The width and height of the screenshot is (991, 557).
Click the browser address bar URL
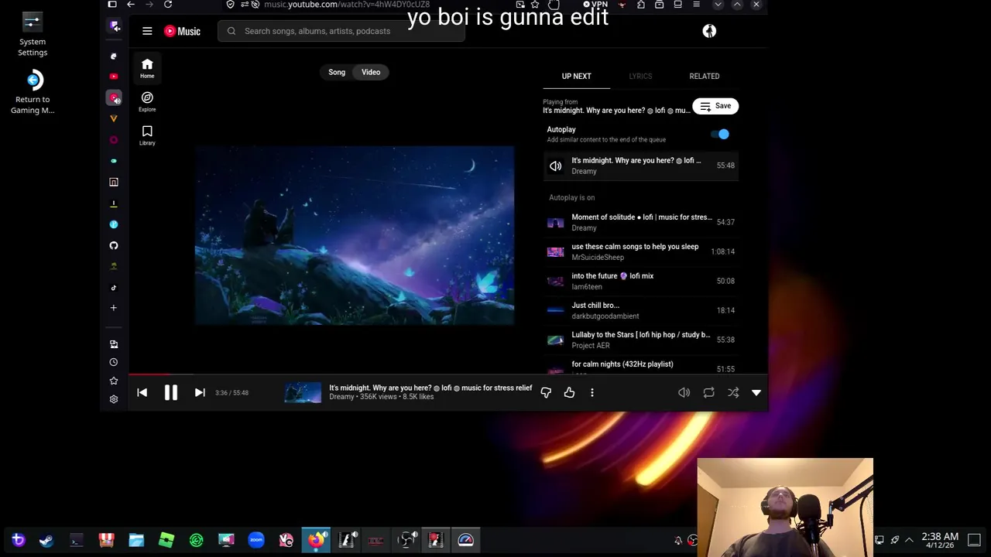pos(347,5)
